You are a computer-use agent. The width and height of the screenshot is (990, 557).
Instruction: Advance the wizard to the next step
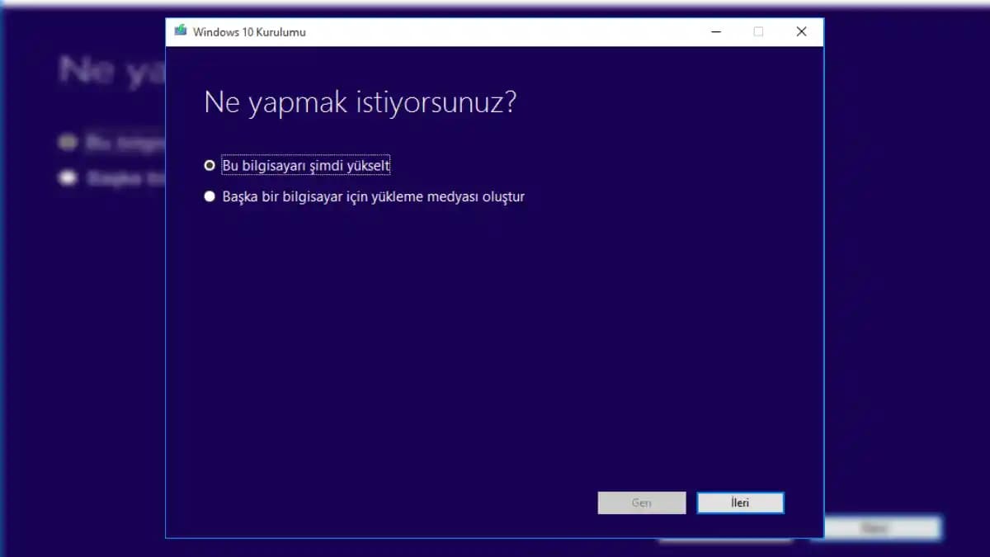pyautogui.click(x=740, y=503)
